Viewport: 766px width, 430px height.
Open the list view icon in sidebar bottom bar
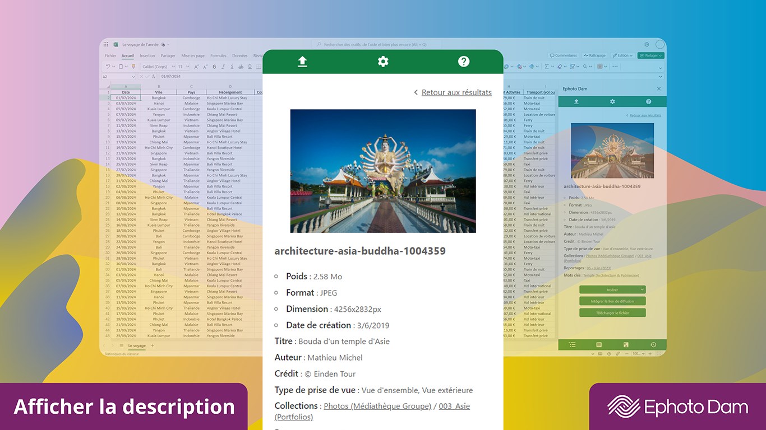pos(572,344)
